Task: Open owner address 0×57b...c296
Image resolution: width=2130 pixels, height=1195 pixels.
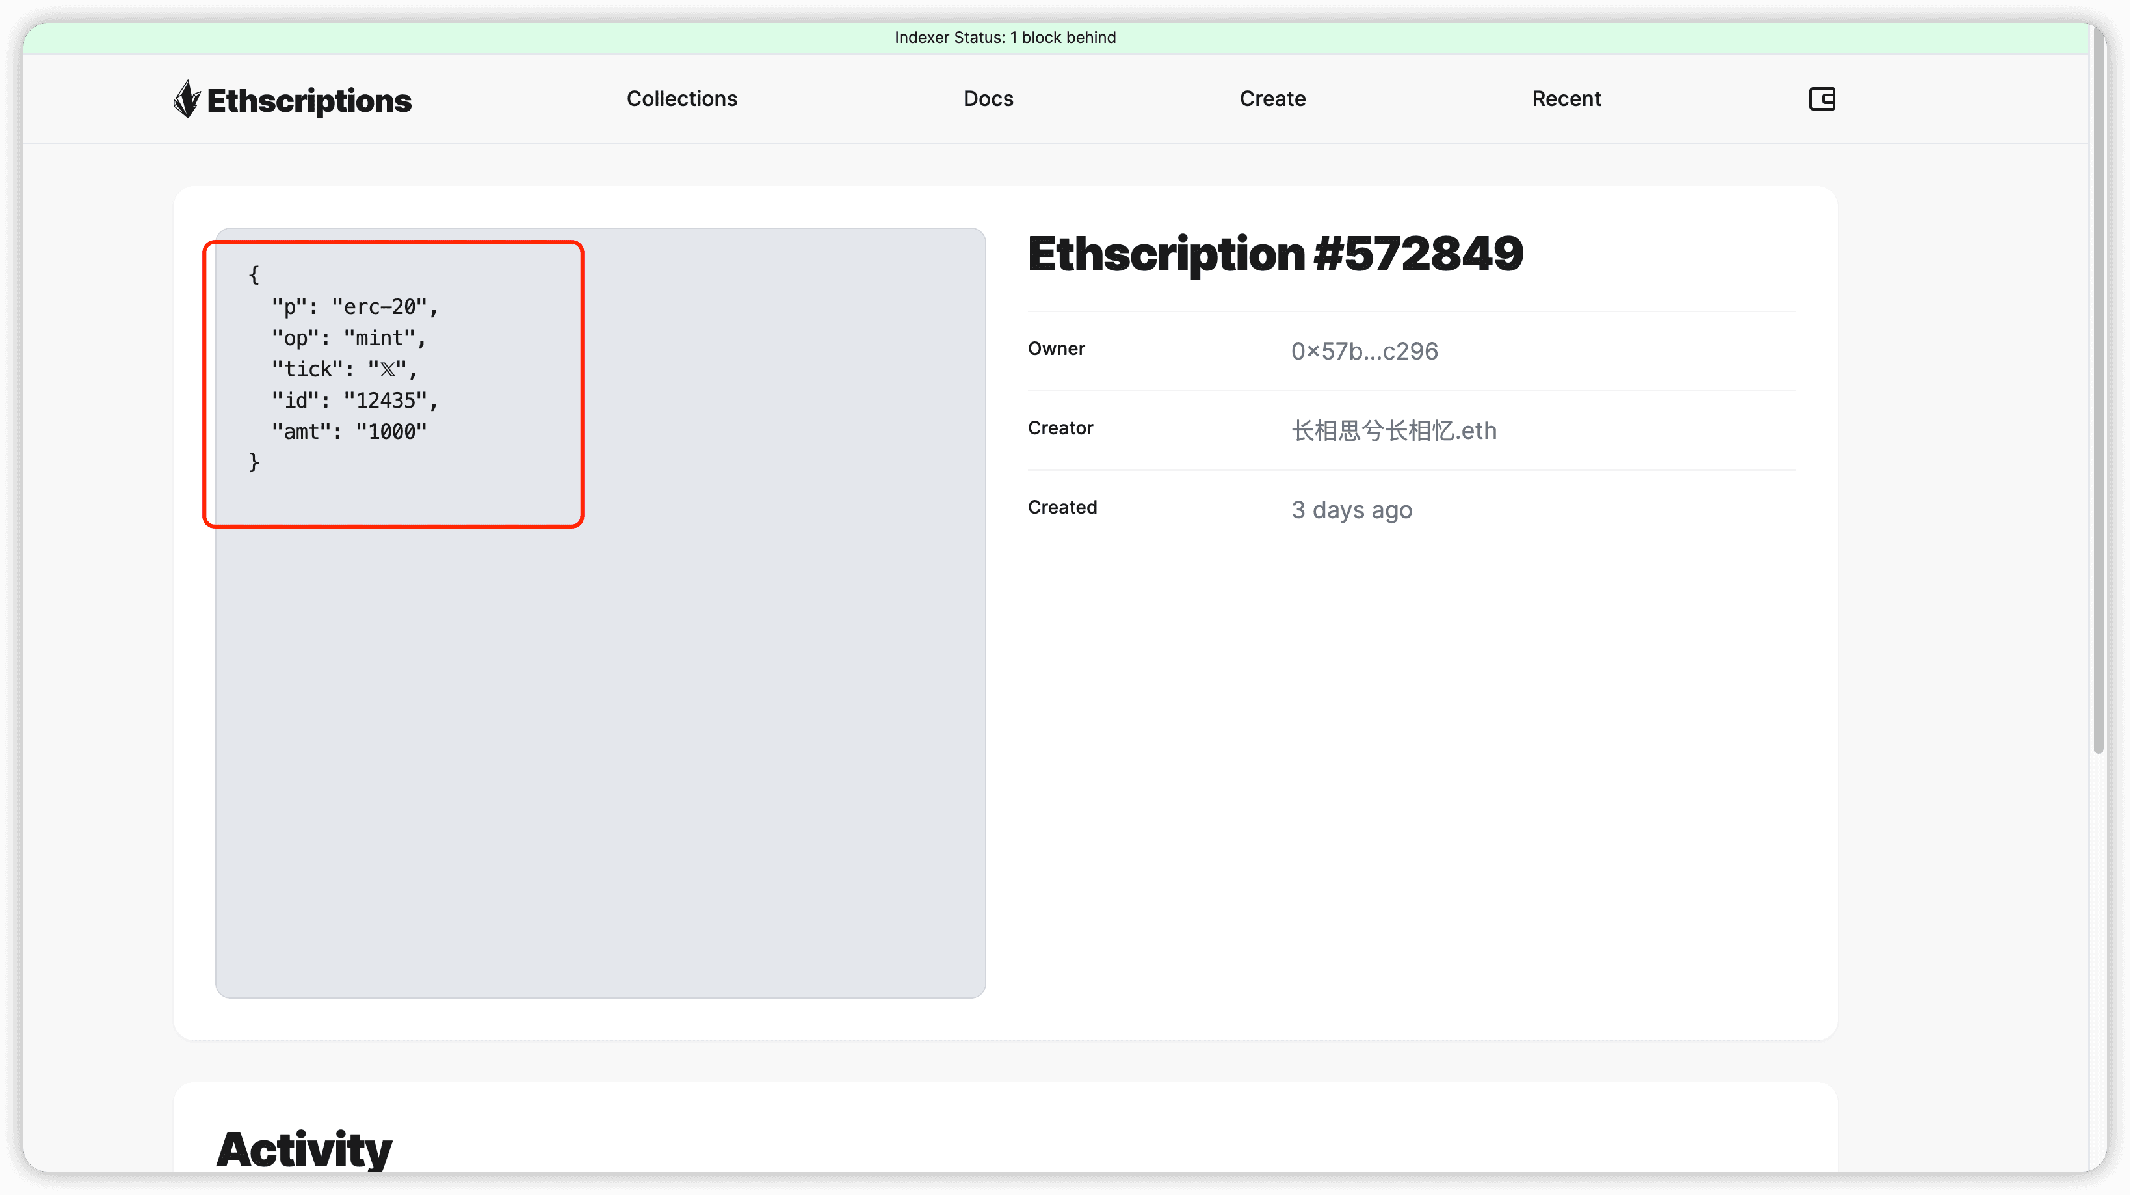Action: (x=1364, y=352)
